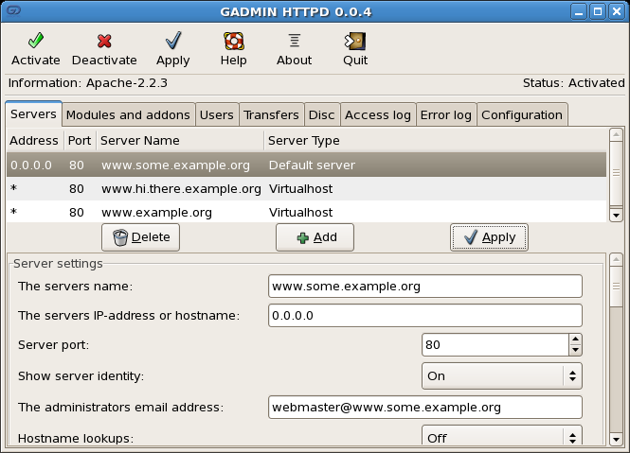The height and width of the screenshot is (453, 630).
Task: Delete the selected server
Action: pyautogui.click(x=140, y=237)
